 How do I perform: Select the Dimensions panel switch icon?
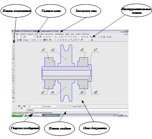(x=13, y=48)
